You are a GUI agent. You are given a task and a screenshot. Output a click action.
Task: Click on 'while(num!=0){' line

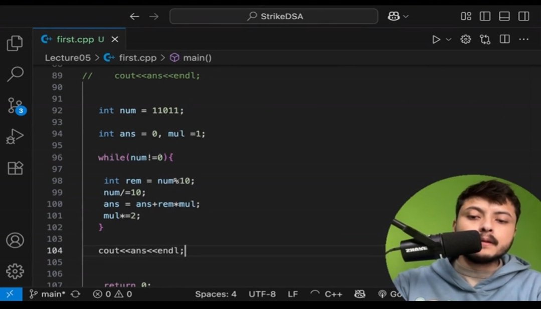point(135,158)
